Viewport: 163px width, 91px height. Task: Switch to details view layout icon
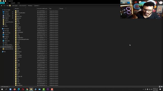coord(160,87)
